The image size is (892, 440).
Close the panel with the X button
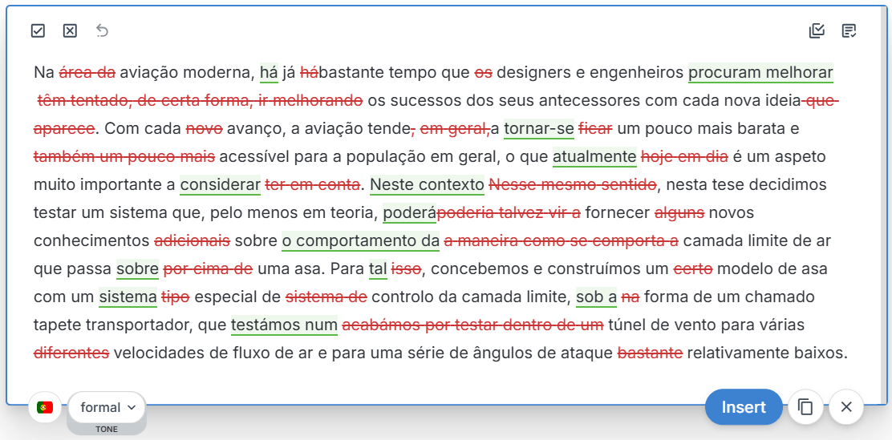(x=845, y=407)
